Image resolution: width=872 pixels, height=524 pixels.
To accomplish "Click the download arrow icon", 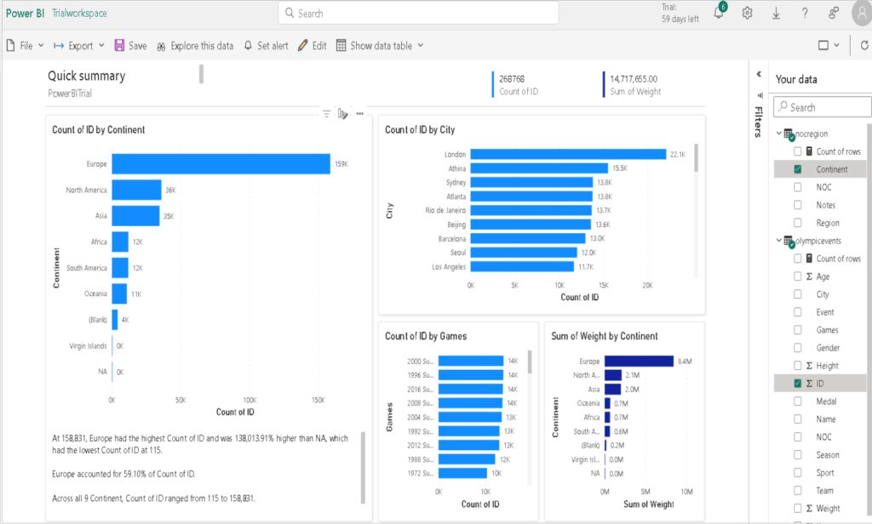I will (776, 14).
